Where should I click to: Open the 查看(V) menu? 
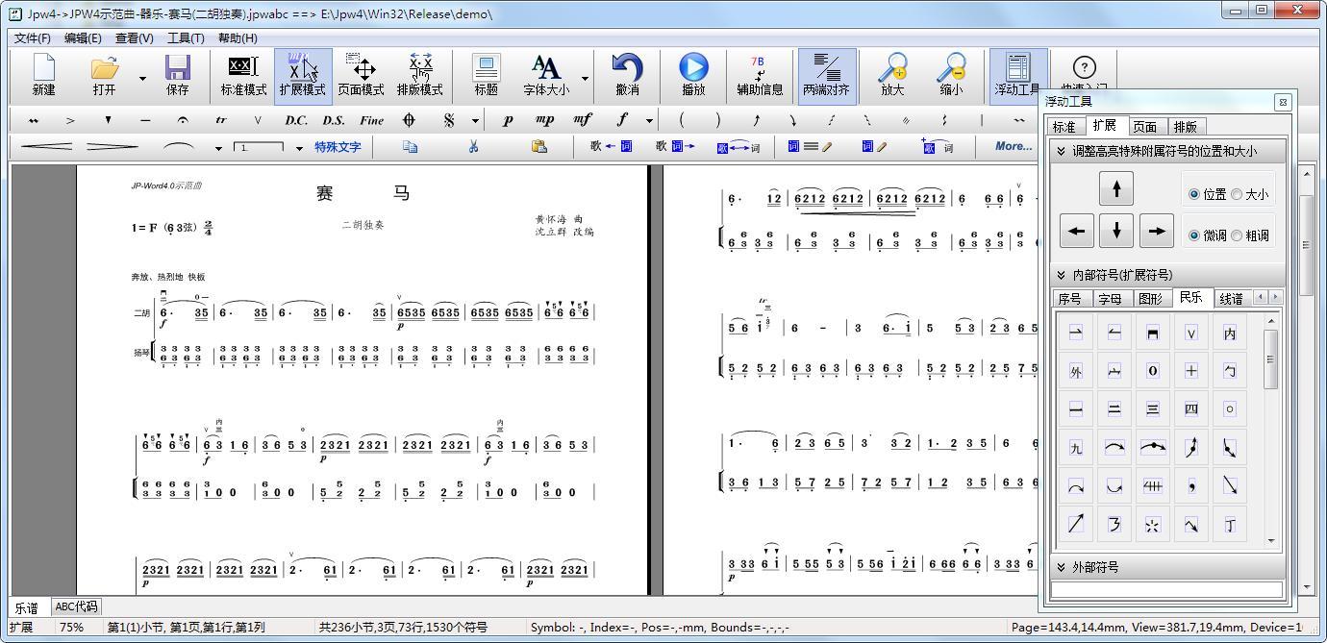[x=134, y=37]
